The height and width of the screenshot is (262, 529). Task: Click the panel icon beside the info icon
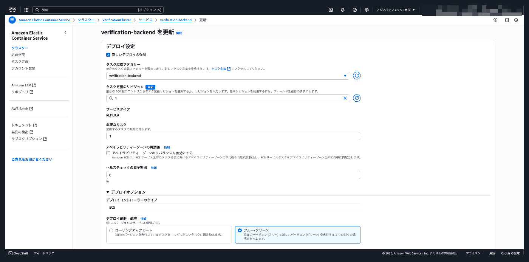click(x=507, y=20)
